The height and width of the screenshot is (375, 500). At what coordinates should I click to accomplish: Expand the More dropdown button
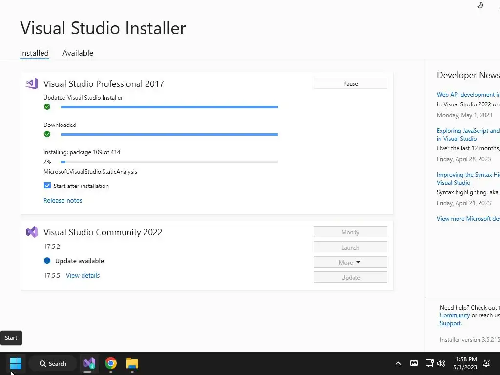[351, 262]
